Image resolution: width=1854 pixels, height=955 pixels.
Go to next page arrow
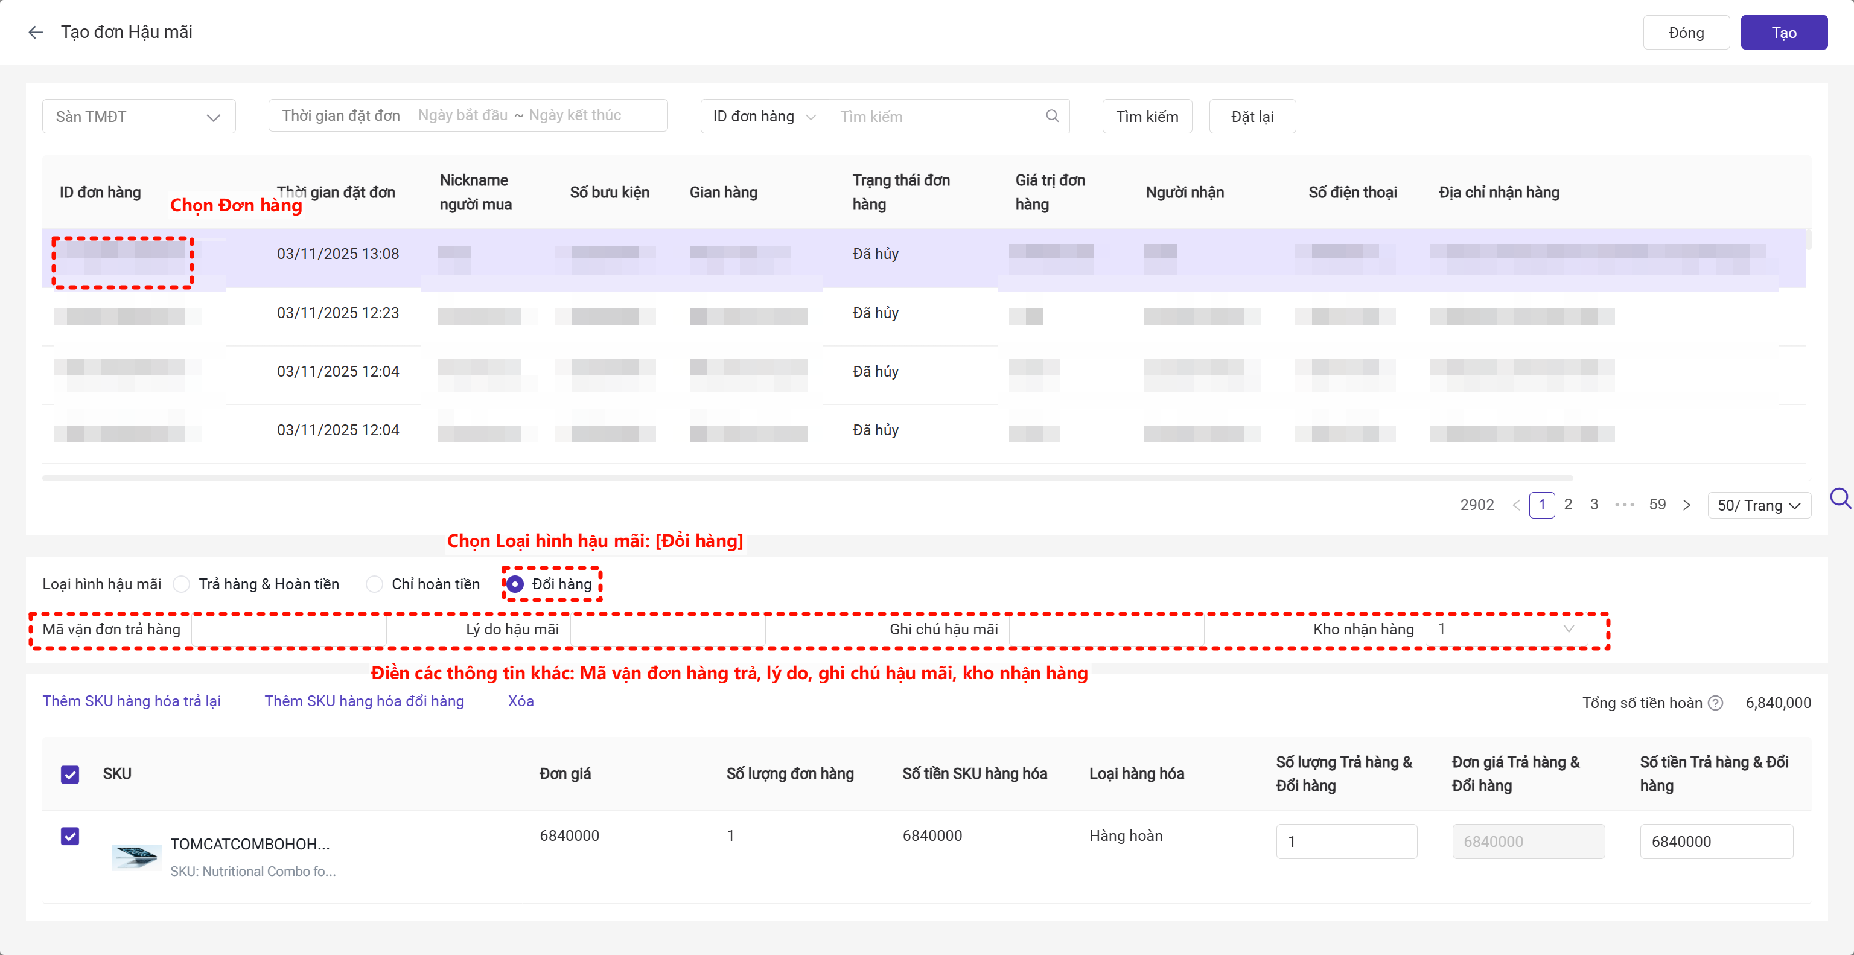coord(1686,505)
